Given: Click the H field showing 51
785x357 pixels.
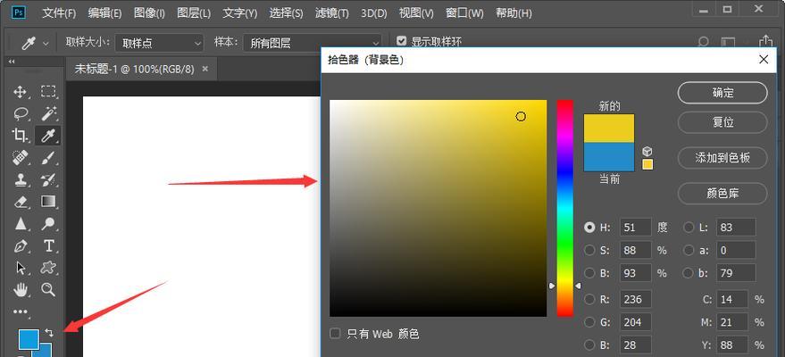Looking at the screenshot, I should click(x=635, y=227).
